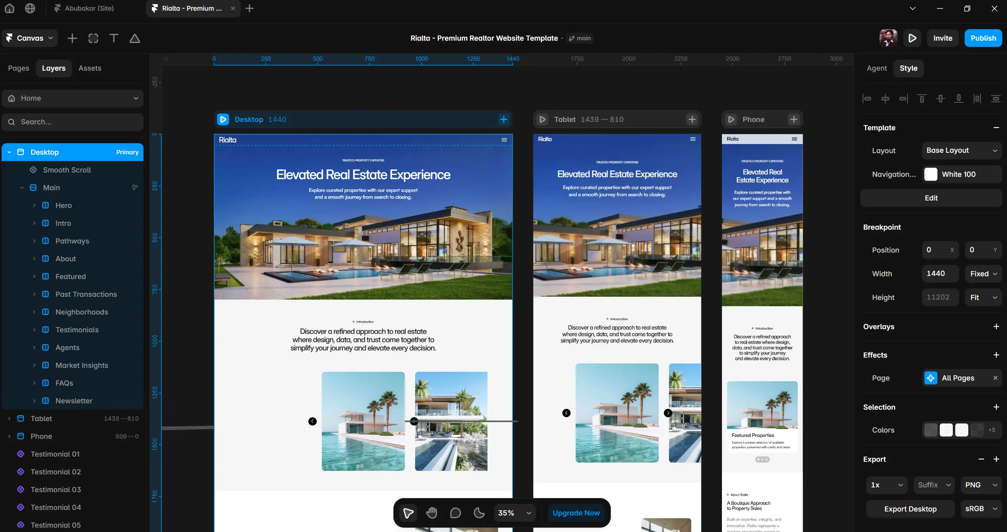This screenshot has width=1007, height=532.
Task: Add an Effect with plus
Action: tap(996, 355)
